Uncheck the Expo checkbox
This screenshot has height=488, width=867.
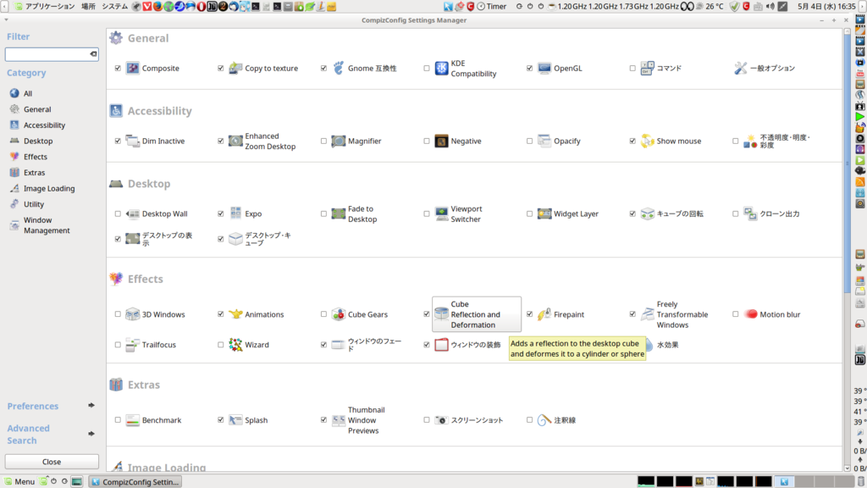coord(221,213)
